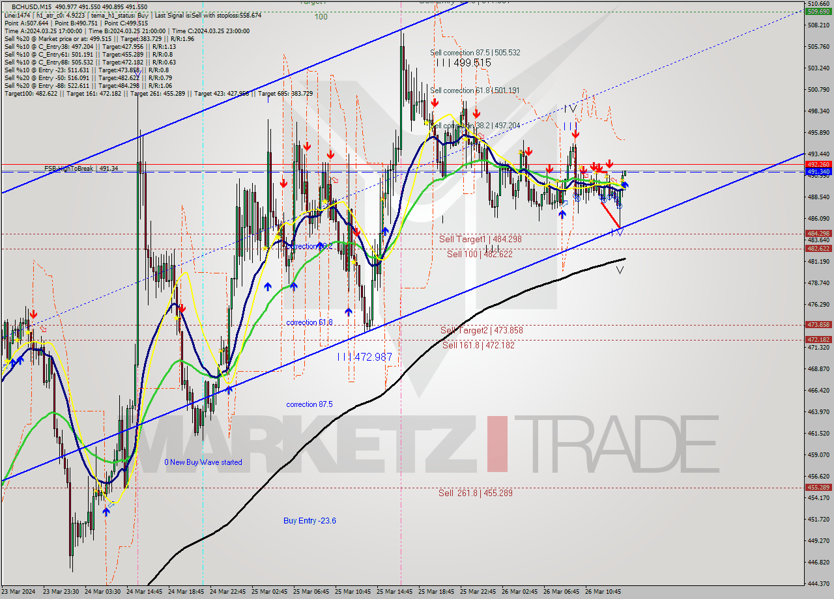Select the 'Time A:2024.03.25 17:00:00' info line
The height and width of the screenshot is (599, 834).
[x=126, y=31]
